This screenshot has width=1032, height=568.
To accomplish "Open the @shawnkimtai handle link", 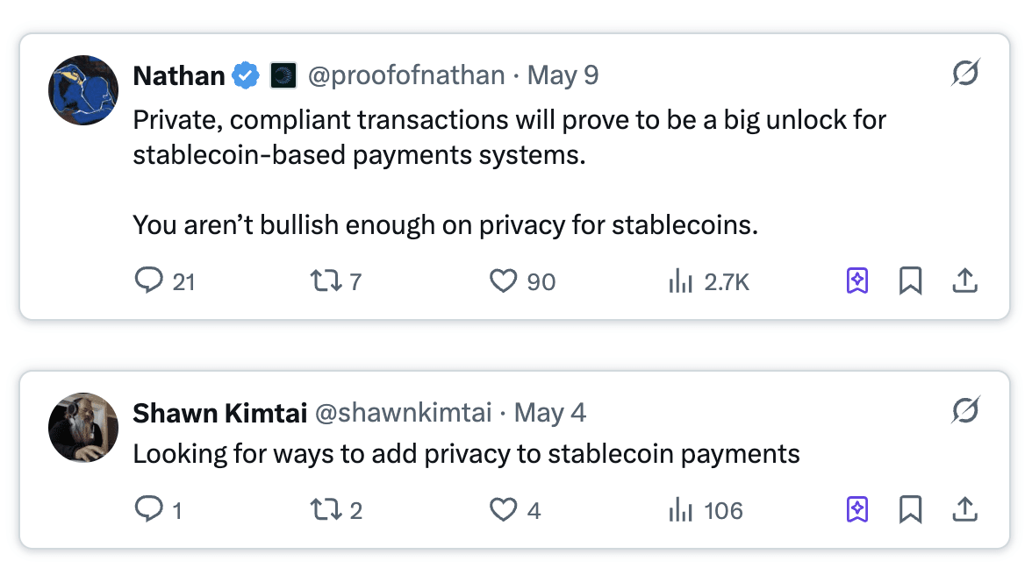I will coord(403,413).
